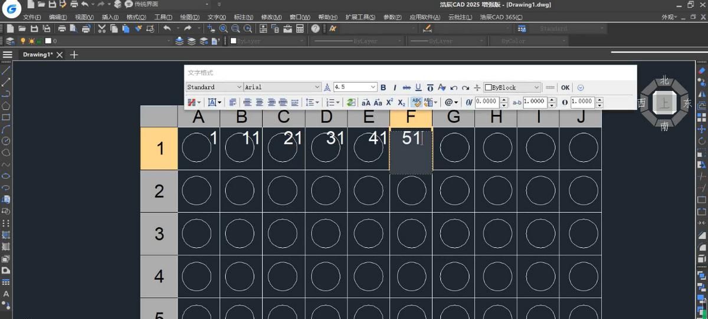The height and width of the screenshot is (319, 708).
Task: Open the 格式(O) menu
Action: pos(136,17)
